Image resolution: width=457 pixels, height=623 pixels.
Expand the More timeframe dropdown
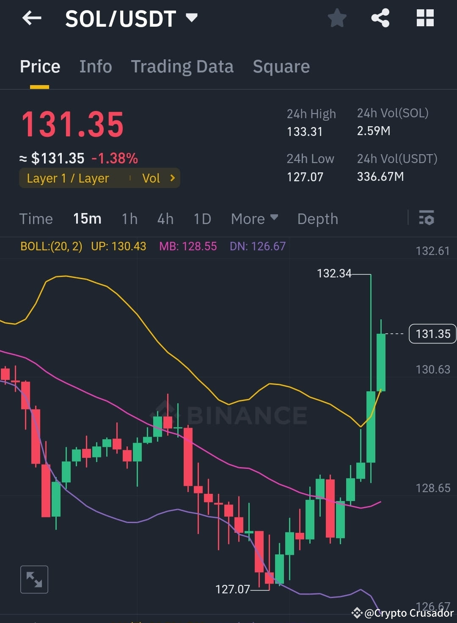(x=254, y=219)
